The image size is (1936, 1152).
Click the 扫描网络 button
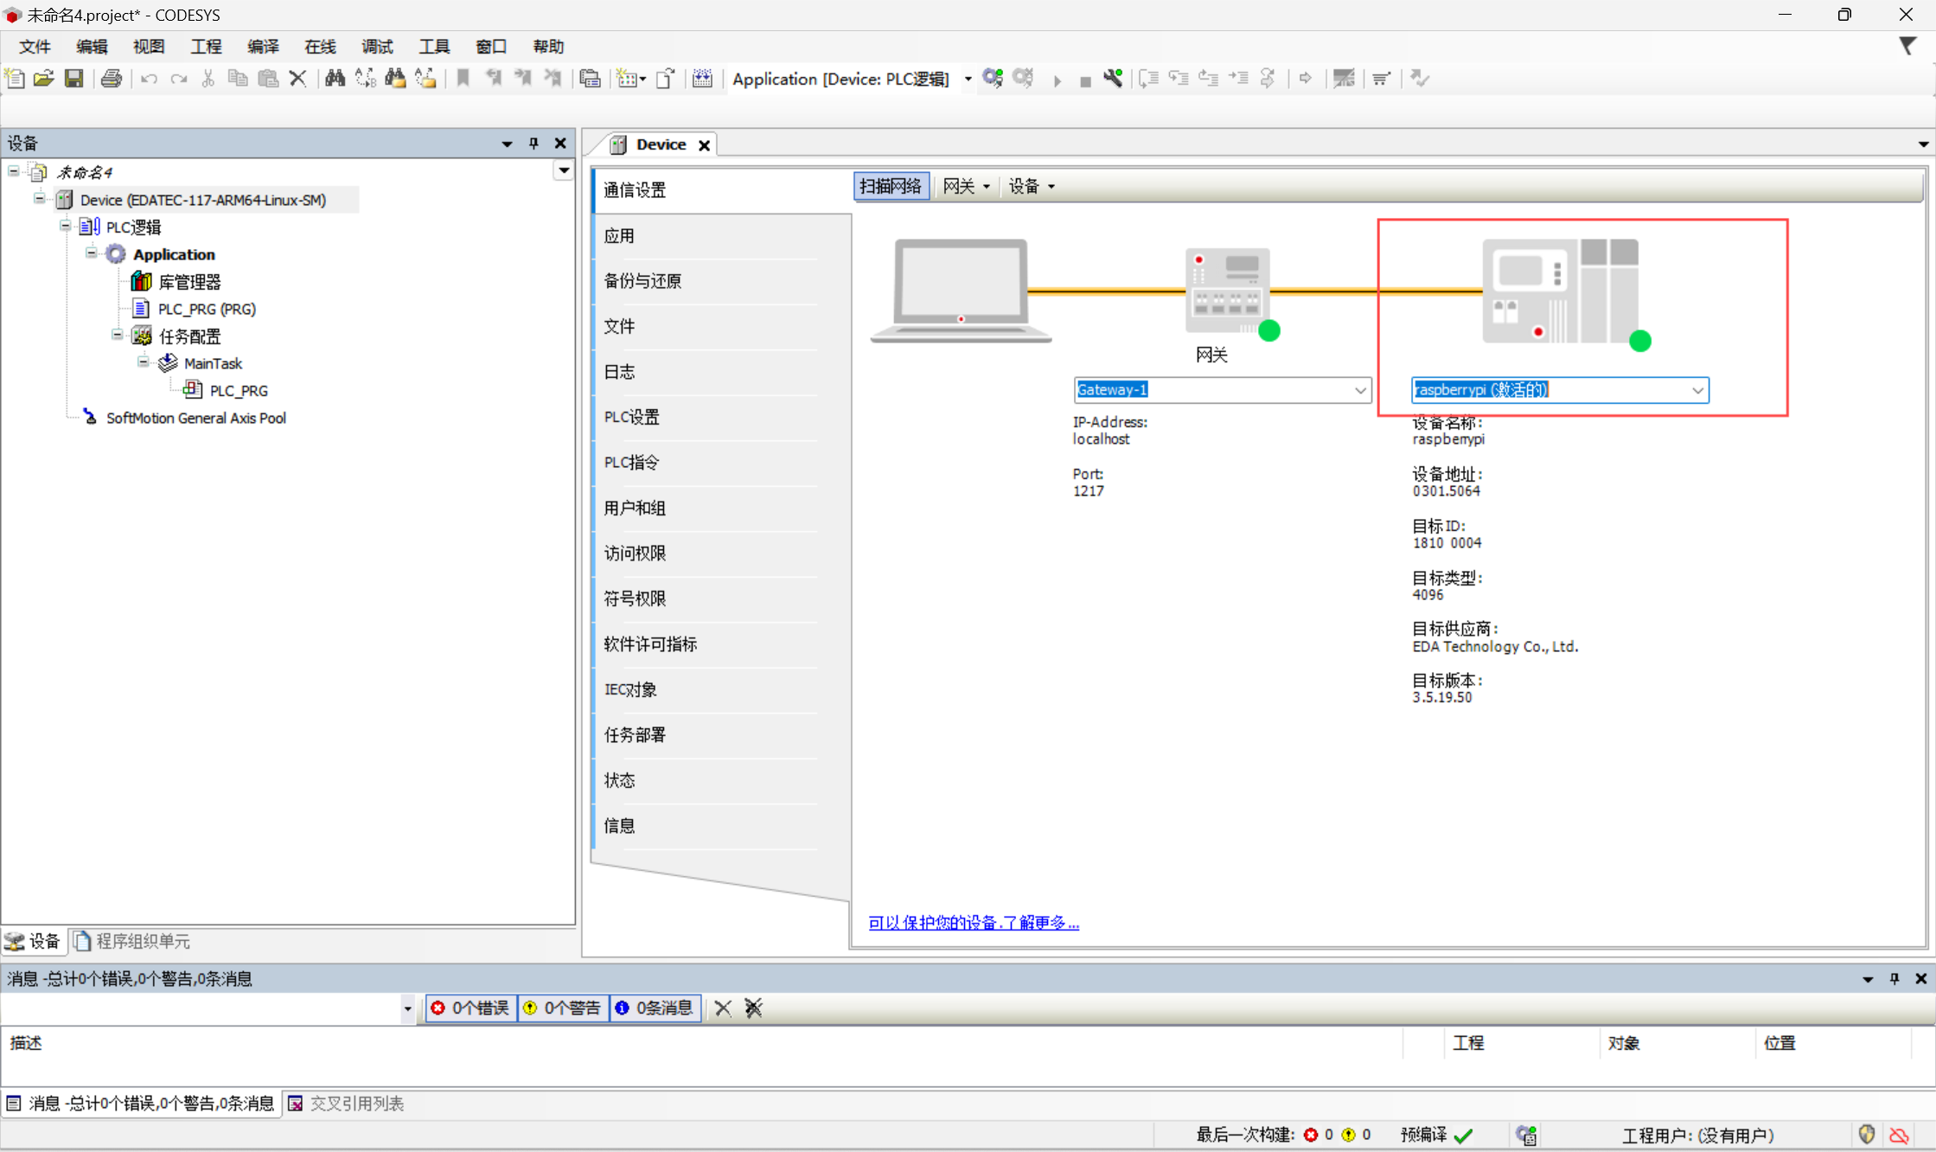[x=891, y=187]
